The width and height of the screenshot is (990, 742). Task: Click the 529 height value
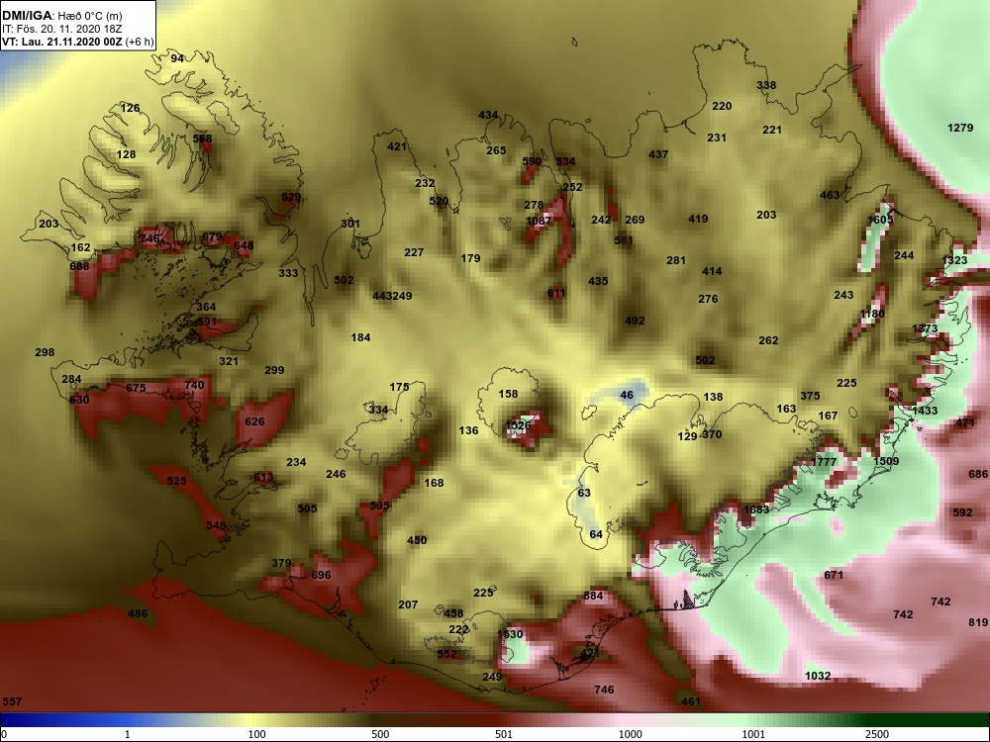291,198
